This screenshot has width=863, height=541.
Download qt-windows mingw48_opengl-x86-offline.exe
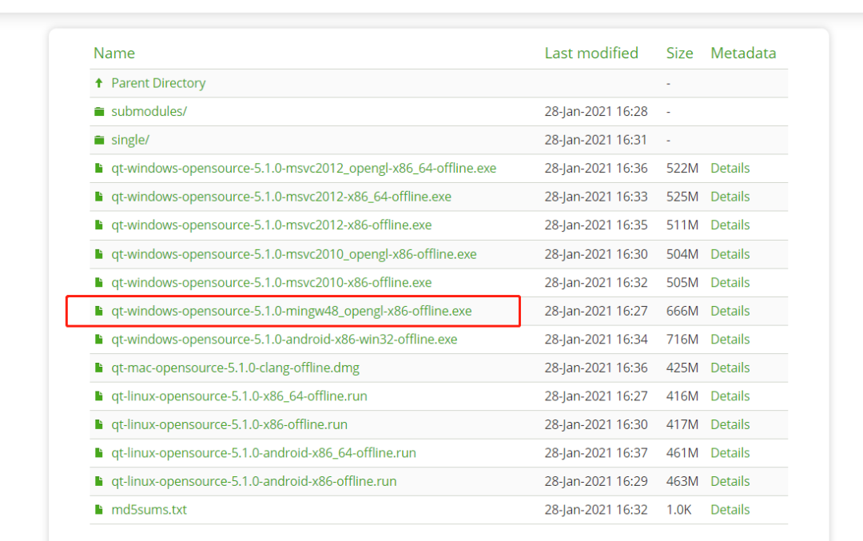coord(292,311)
